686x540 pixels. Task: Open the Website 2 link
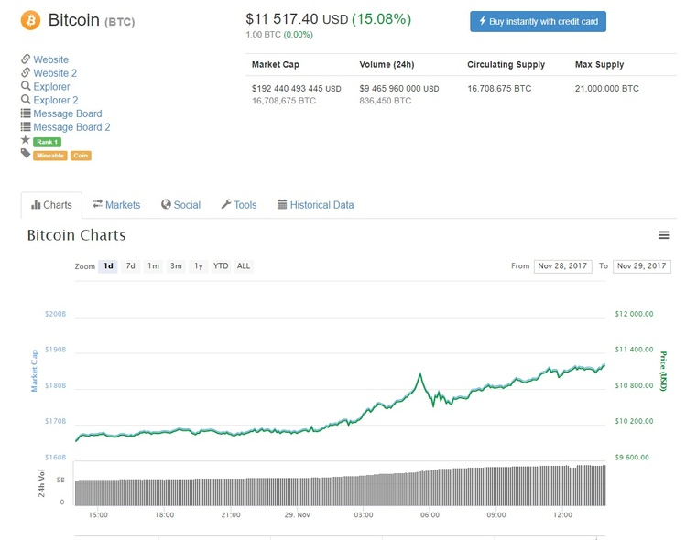coord(55,73)
